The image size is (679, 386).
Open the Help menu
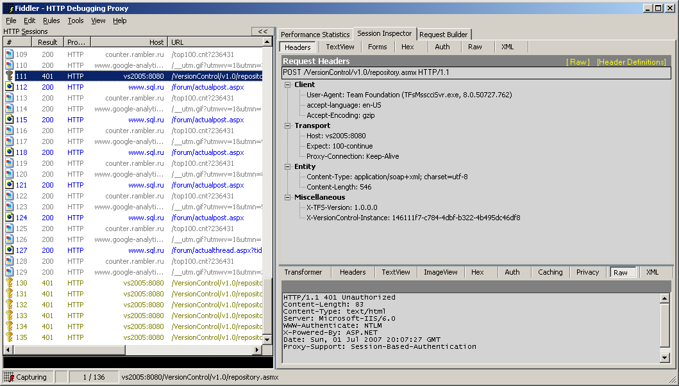(119, 20)
